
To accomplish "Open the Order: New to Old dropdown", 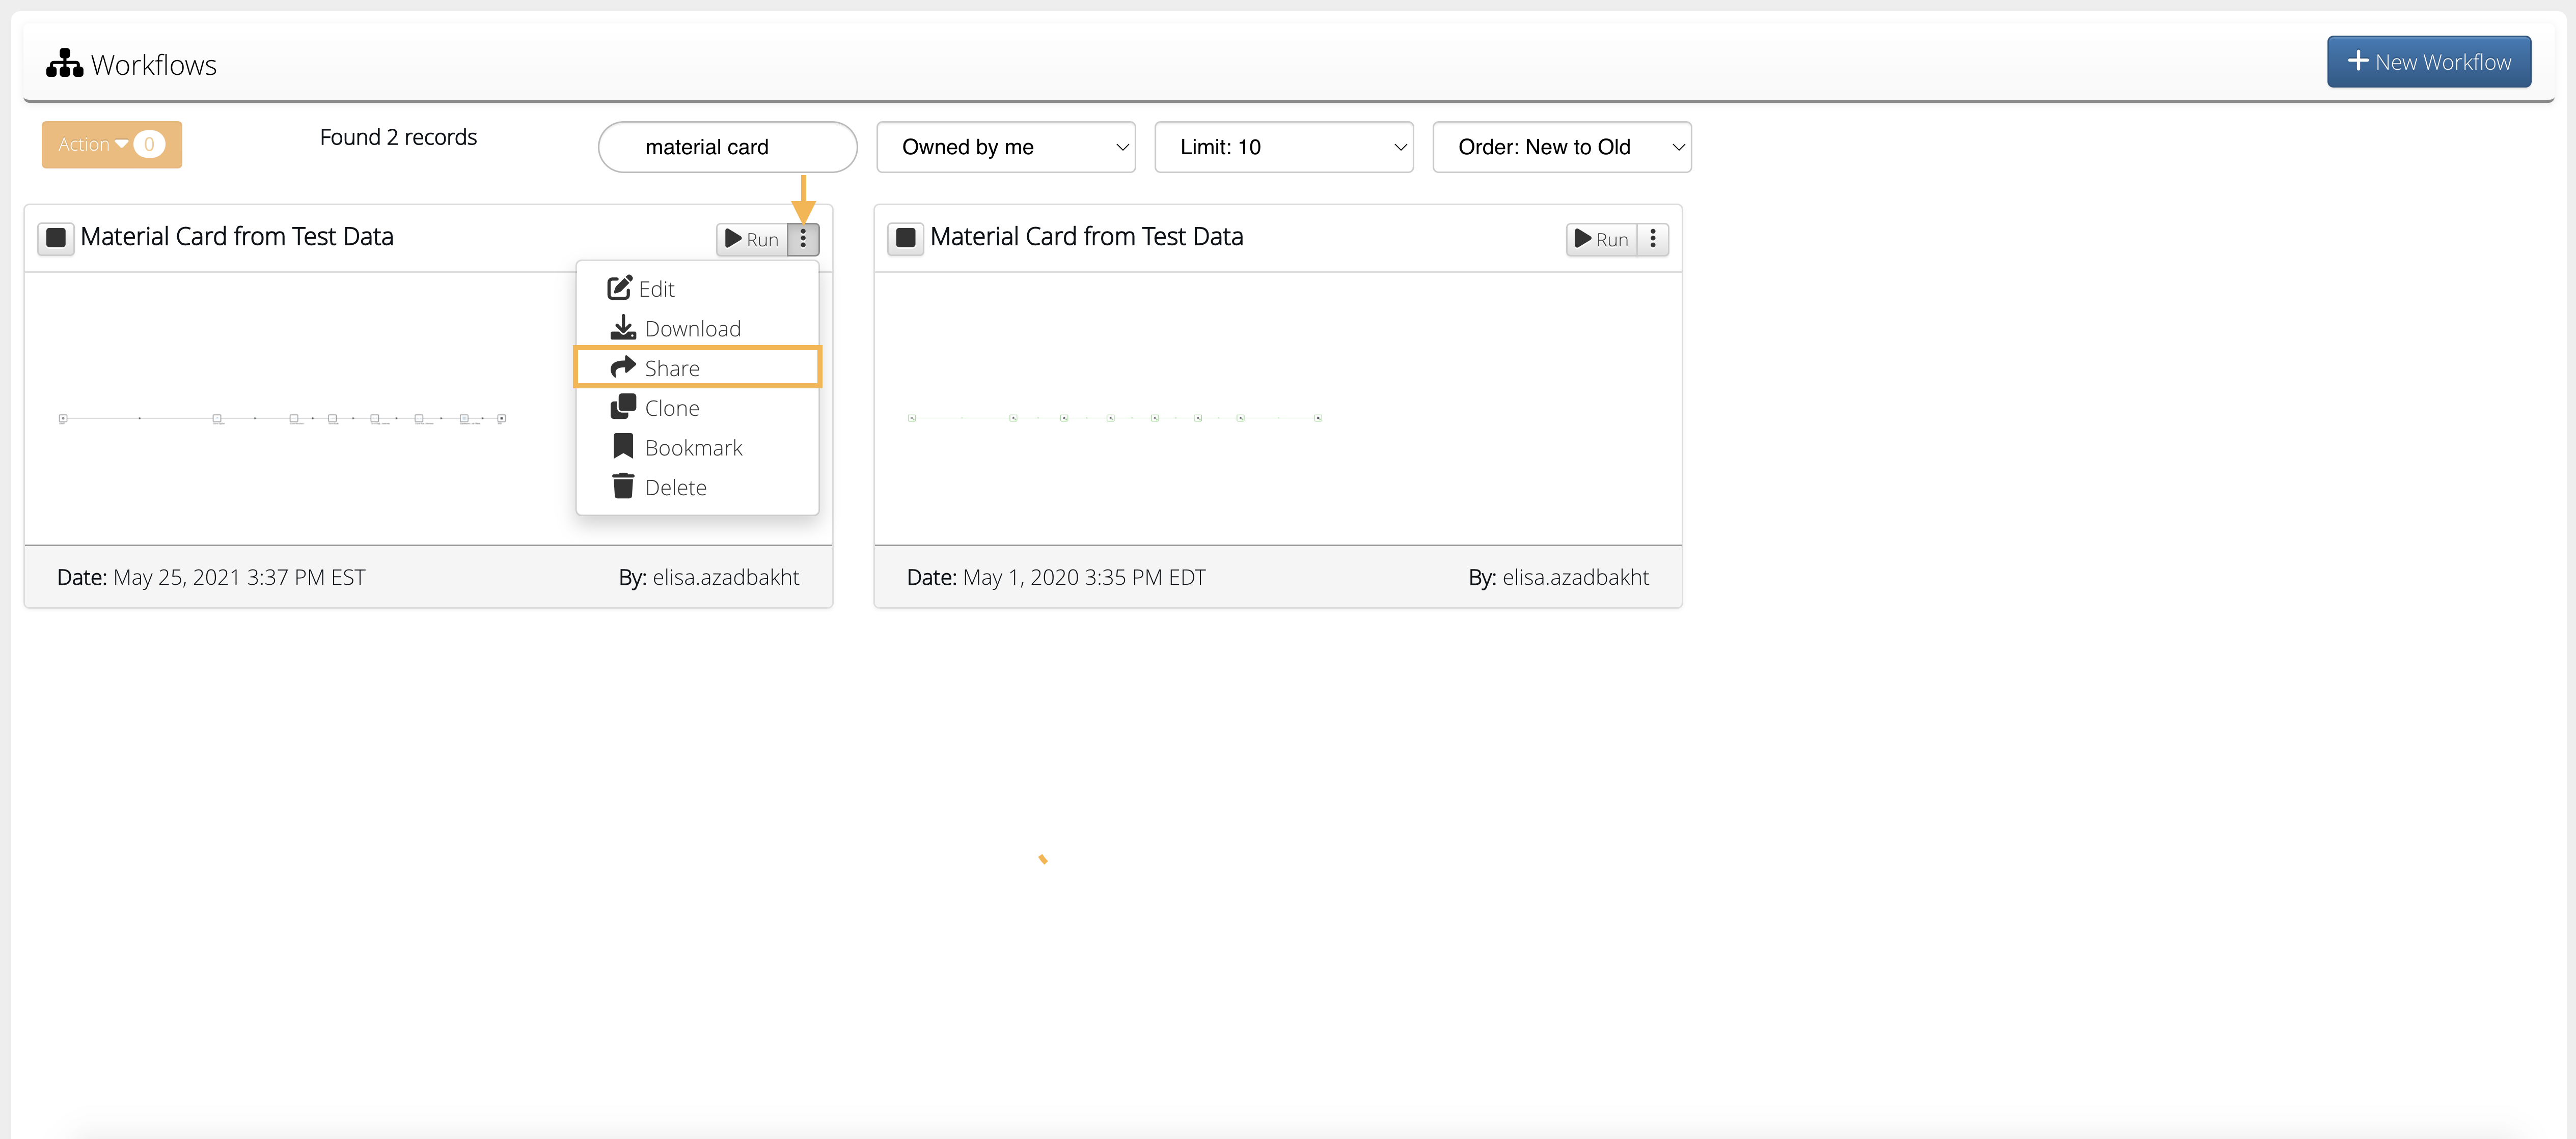I will pos(1561,147).
